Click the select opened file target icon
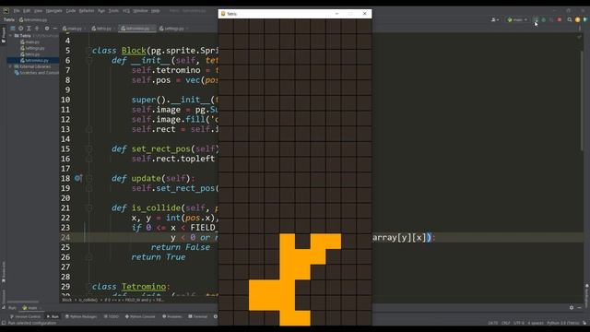590x332 pixels. tap(20, 29)
